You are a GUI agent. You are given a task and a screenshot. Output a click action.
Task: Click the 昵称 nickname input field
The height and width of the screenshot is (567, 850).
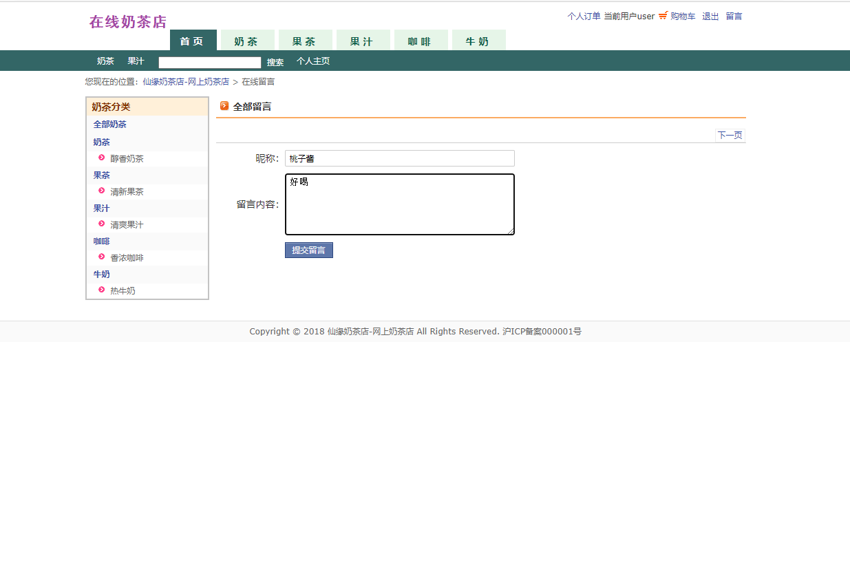pyautogui.click(x=399, y=158)
